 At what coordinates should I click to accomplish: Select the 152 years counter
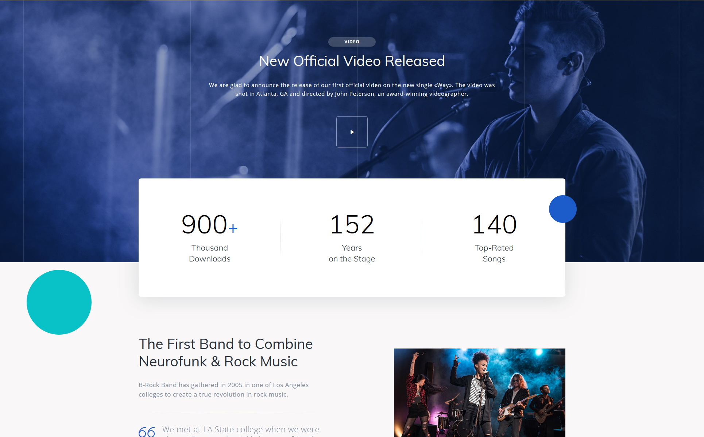pyautogui.click(x=352, y=224)
